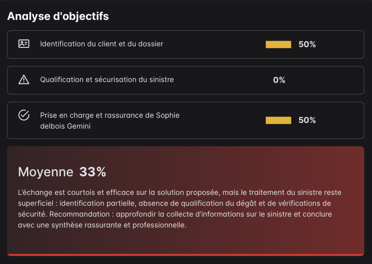Click the 0% score on the qualification row
The width and height of the screenshot is (372, 264).
pyautogui.click(x=279, y=80)
